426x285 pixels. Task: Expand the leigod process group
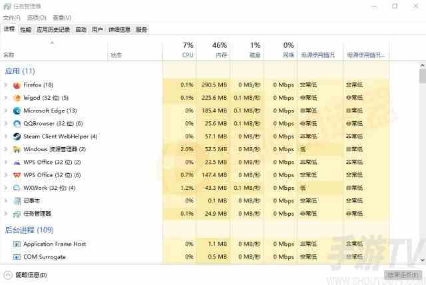pyautogui.click(x=5, y=98)
